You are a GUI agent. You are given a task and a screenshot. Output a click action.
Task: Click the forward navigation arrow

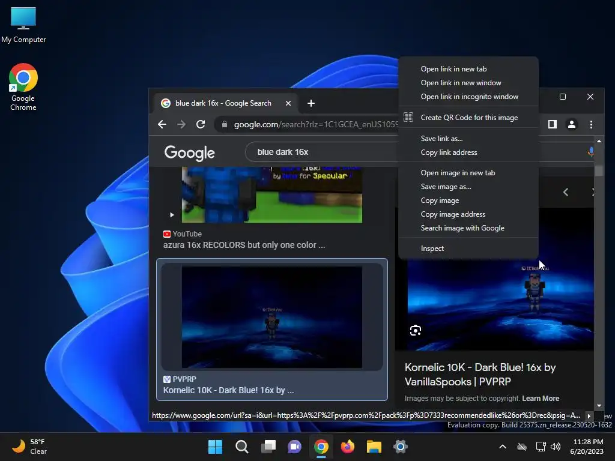pos(181,124)
